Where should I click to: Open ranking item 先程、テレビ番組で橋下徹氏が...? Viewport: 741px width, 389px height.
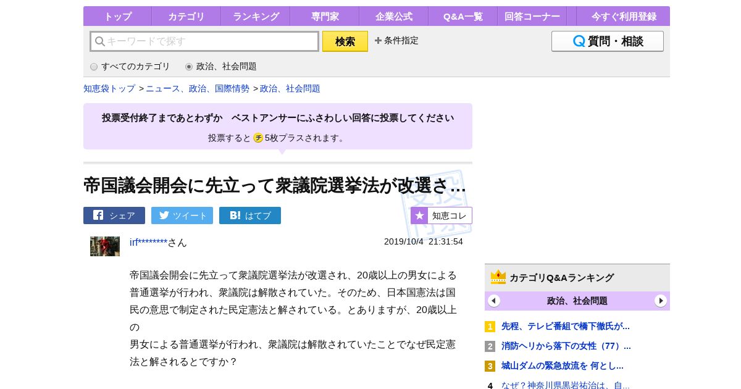566,326
